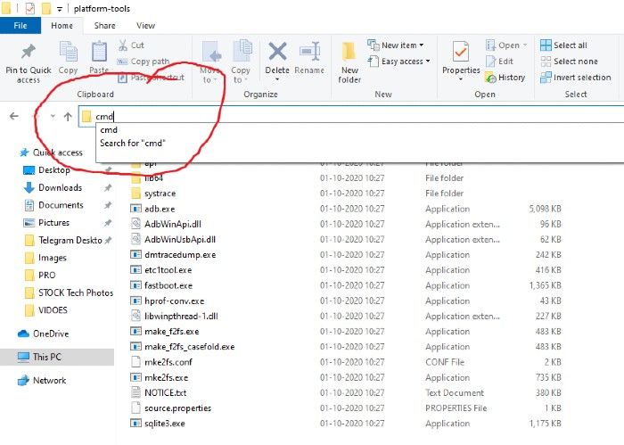Open Downloads in Quick access sidebar
Image resolution: width=624 pixels, height=445 pixels.
coord(60,188)
